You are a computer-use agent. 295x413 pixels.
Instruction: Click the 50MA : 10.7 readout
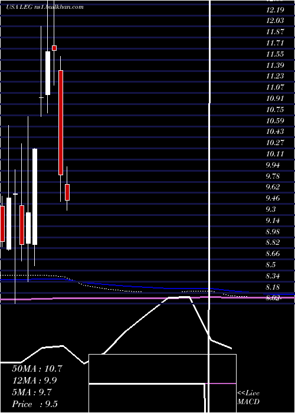[37, 369]
